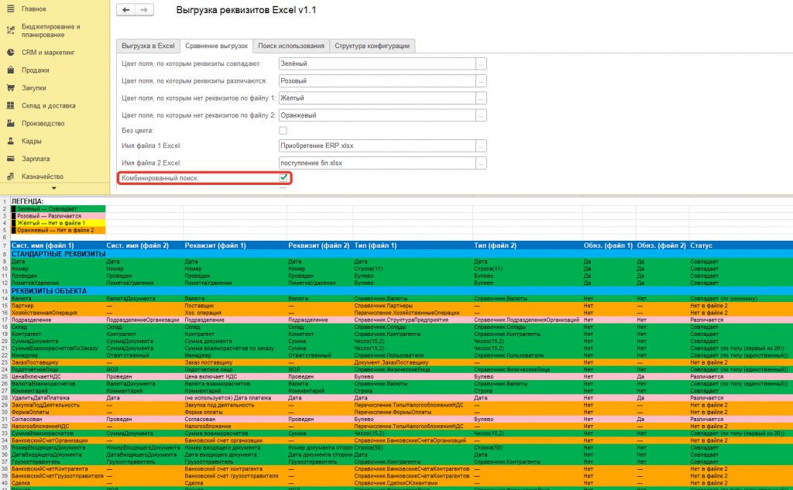The image size is (793, 490).
Task: Open the Склад и доставка icon
Action: [x=10, y=105]
